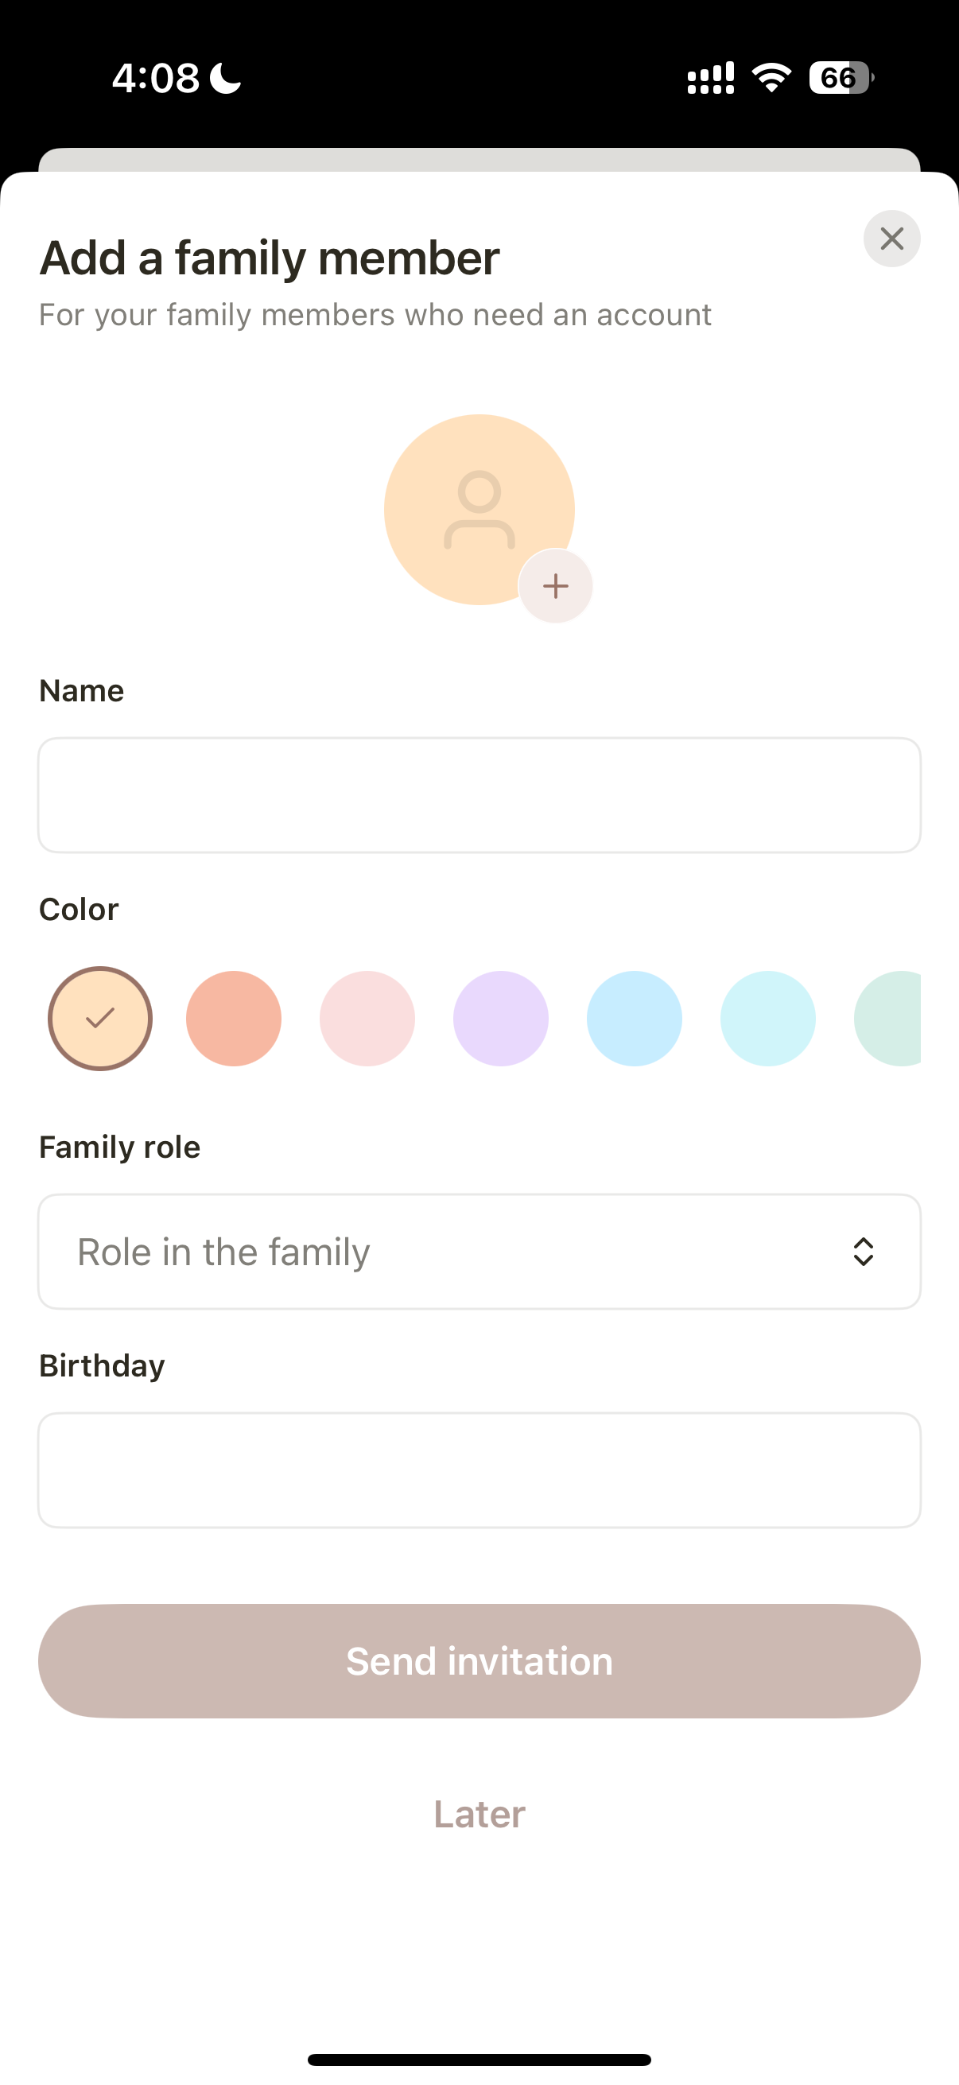Viewport: 959px width, 2085px height.
Task: Click the up-down chevron on Family role
Action: (864, 1252)
